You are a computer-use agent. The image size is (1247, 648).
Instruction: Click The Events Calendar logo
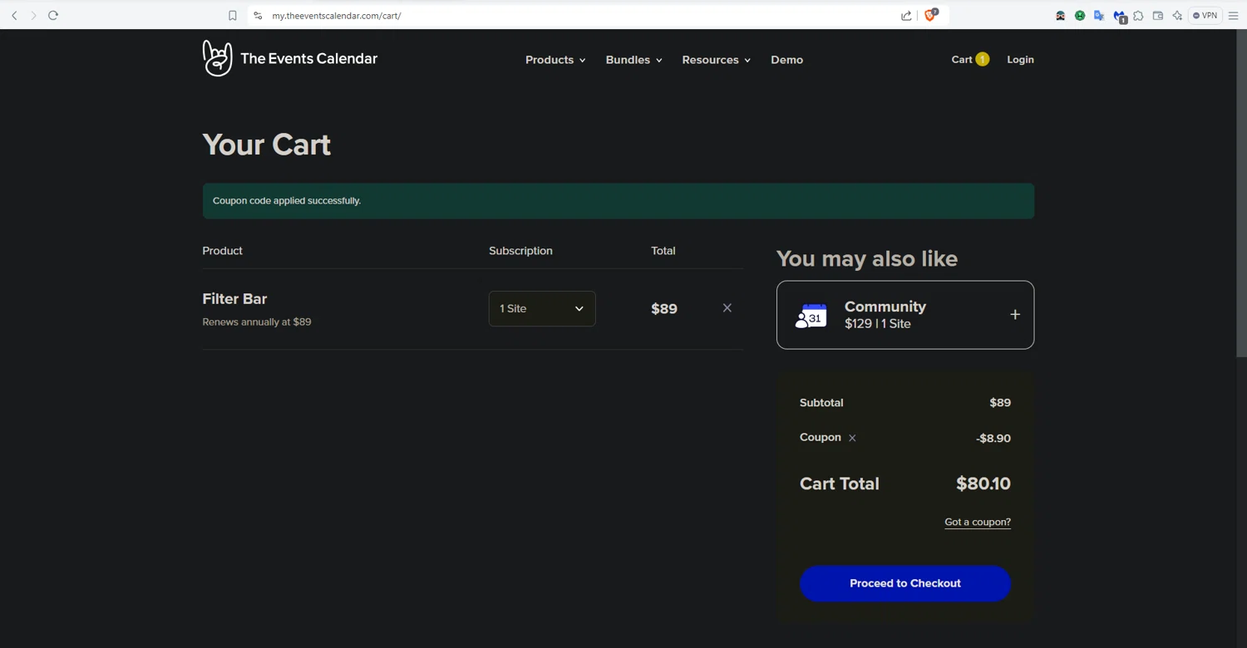290,58
